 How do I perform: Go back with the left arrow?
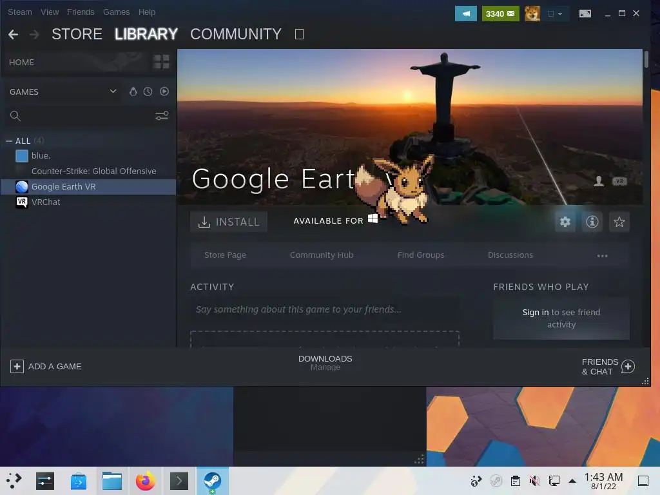13,34
